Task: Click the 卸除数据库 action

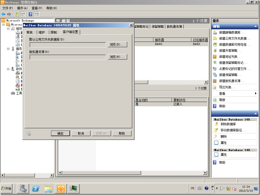Action: pos(228,124)
